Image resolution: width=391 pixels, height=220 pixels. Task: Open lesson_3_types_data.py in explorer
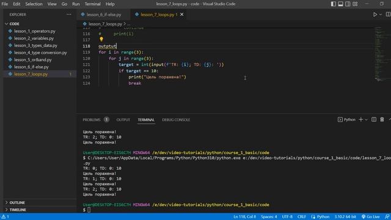point(35,45)
